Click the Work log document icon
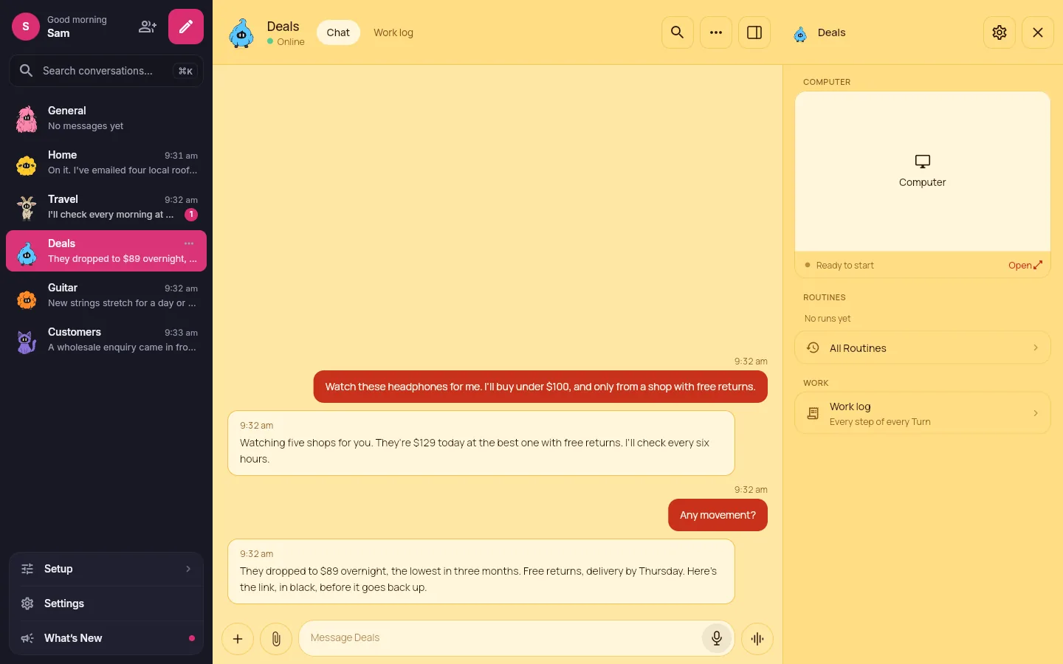 coord(813,413)
